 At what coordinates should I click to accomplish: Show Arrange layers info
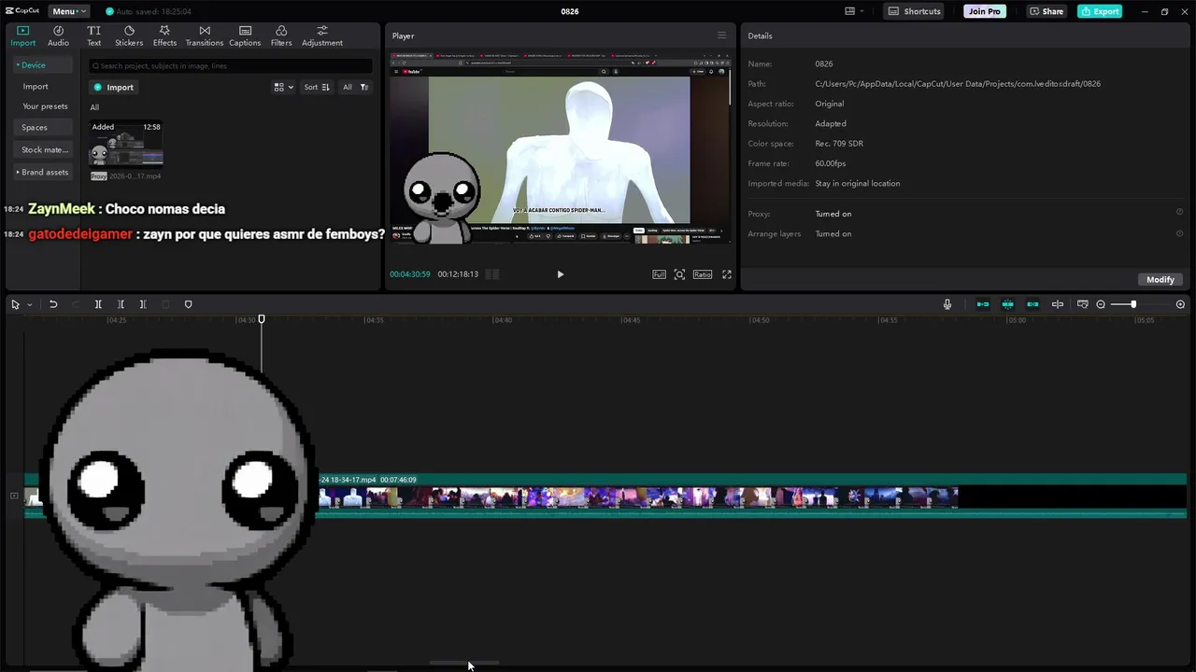point(1179,233)
